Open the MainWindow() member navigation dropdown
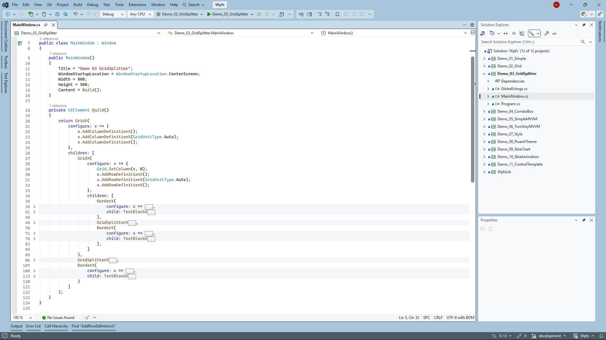The width and height of the screenshot is (606, 340). pos(394,33)
